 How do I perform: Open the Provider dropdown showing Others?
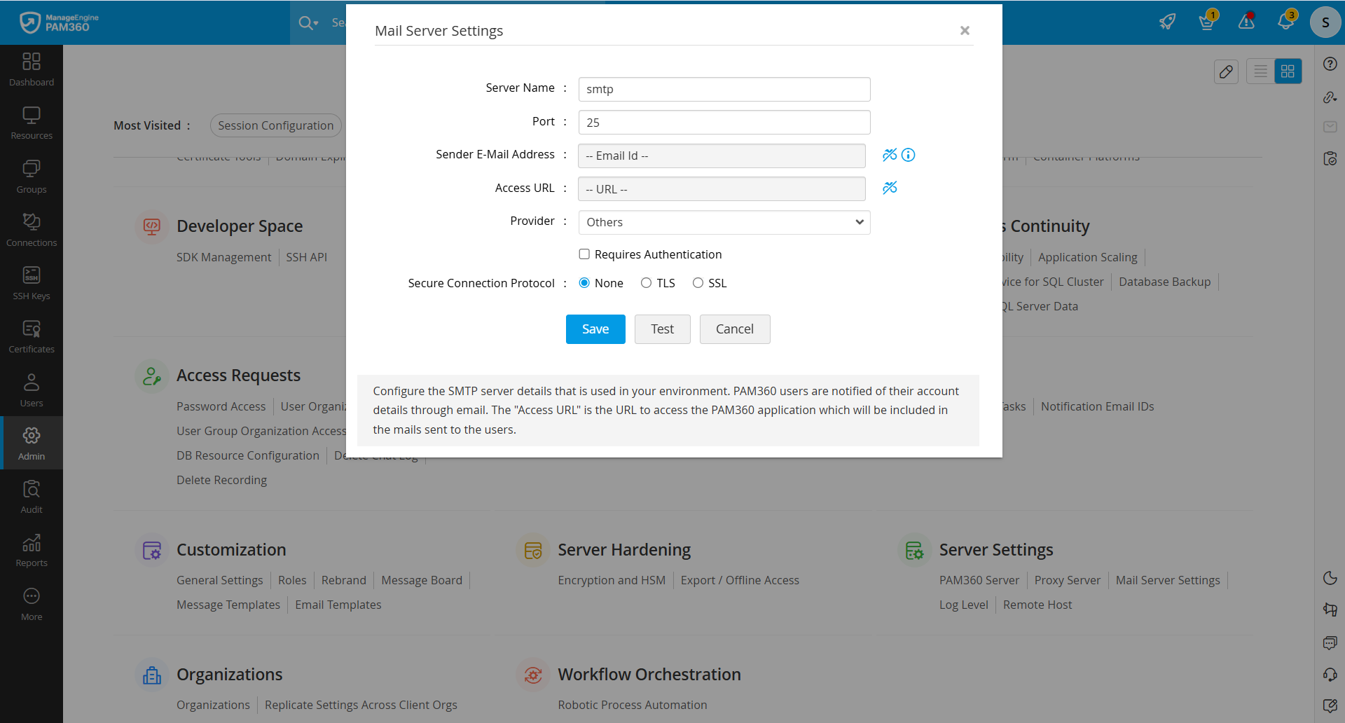coord(724,222)
